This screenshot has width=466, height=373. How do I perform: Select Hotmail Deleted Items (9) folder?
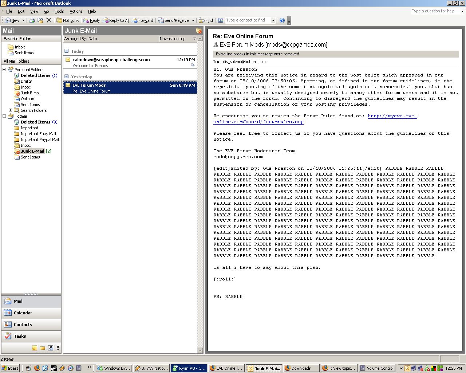[39, 122]
